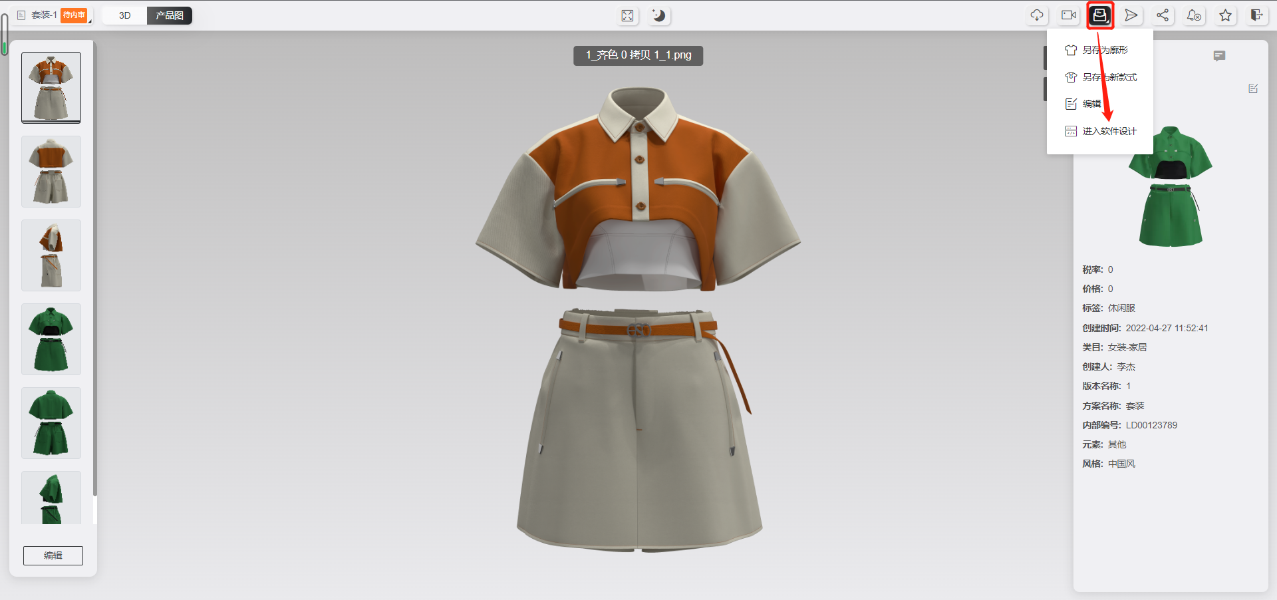Image resolution: width=1277 pixels, height=600 pixels.
Task: Select the green front-view outfit thumbnail
Action: tap(51, 339)
